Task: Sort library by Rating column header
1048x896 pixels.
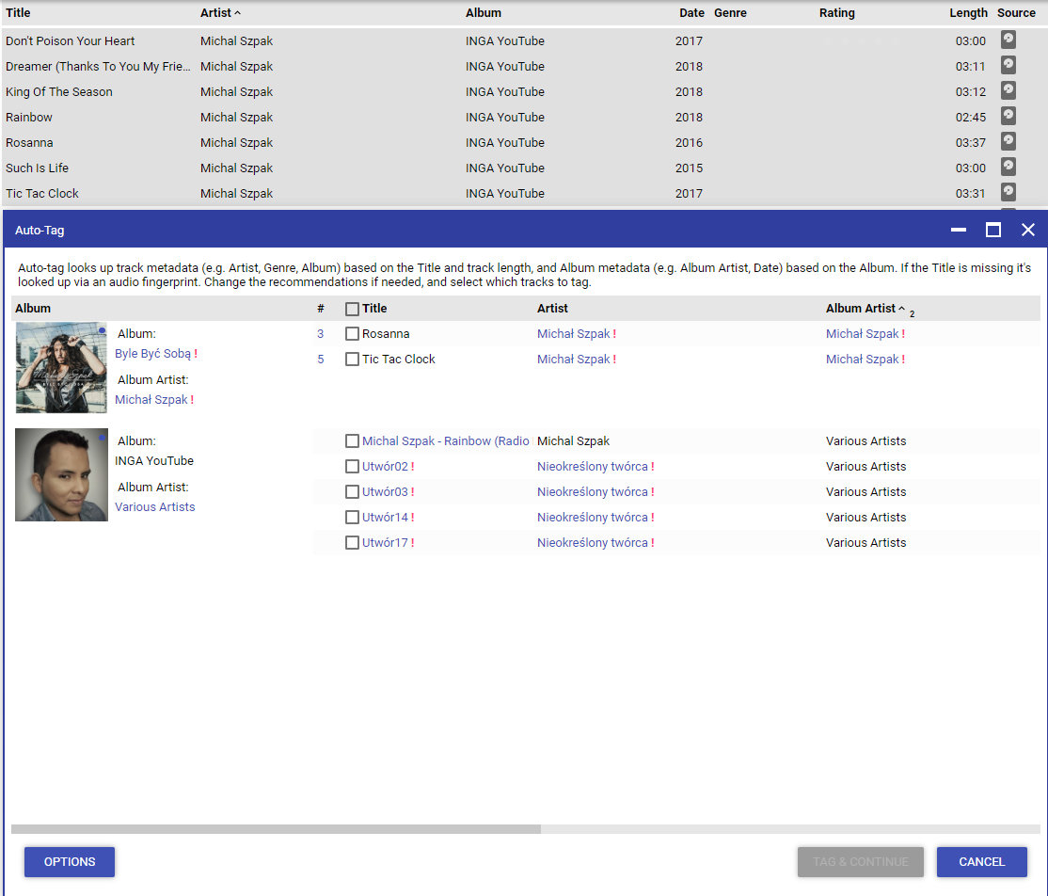Action: [836, 13]
